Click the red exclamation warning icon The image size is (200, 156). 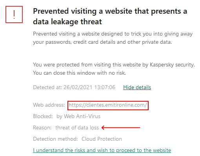click(x=14, y=14)
